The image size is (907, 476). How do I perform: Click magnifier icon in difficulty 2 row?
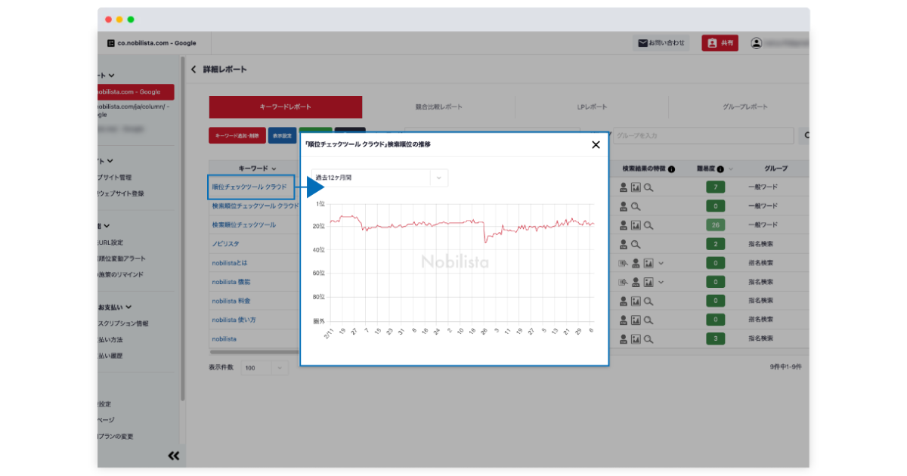pos(636,244)
